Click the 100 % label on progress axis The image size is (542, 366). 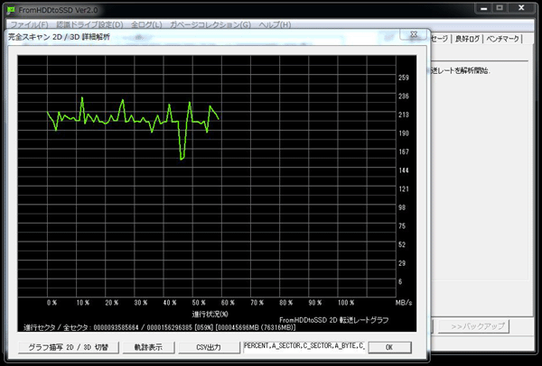click(346, 303)
